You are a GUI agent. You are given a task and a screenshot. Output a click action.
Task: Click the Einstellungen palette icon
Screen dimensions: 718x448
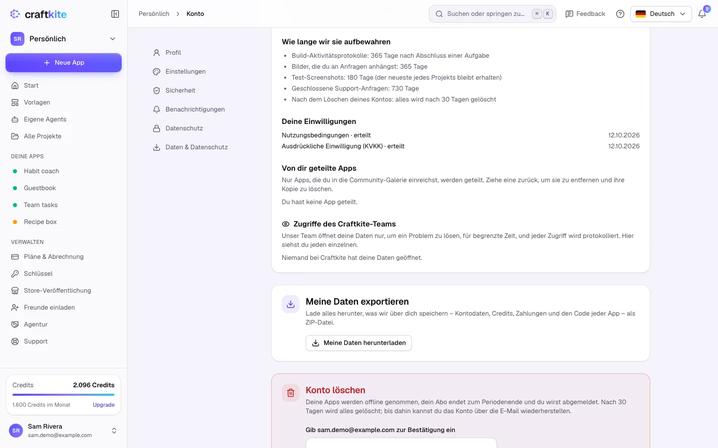[157, 72]
